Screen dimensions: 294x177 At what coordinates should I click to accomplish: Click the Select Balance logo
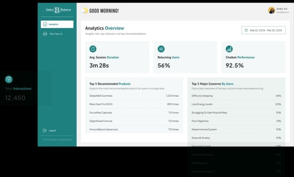[x=57, y=10]
